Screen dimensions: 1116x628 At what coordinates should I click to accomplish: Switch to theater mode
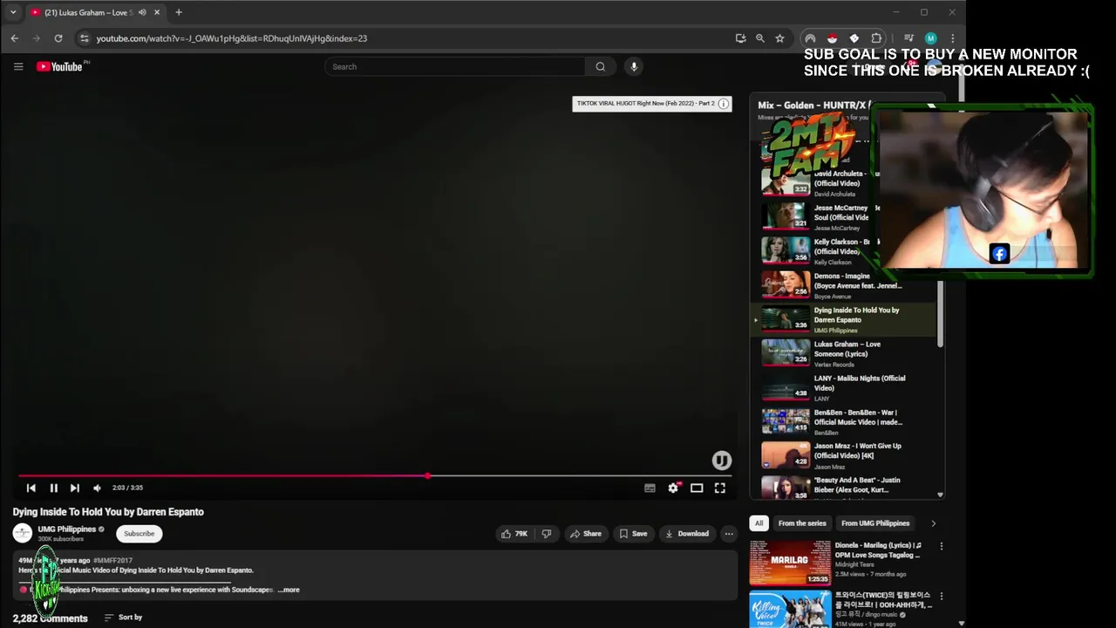pos(697,488)
